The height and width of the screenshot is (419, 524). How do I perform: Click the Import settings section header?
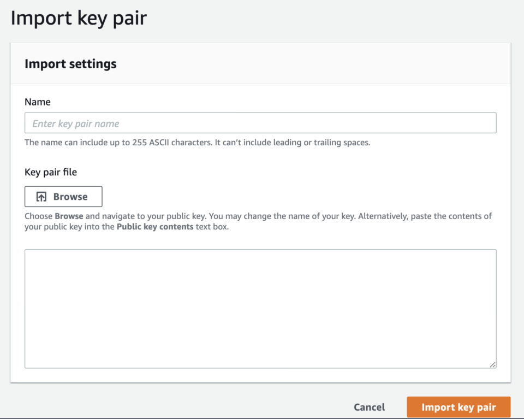70,63
